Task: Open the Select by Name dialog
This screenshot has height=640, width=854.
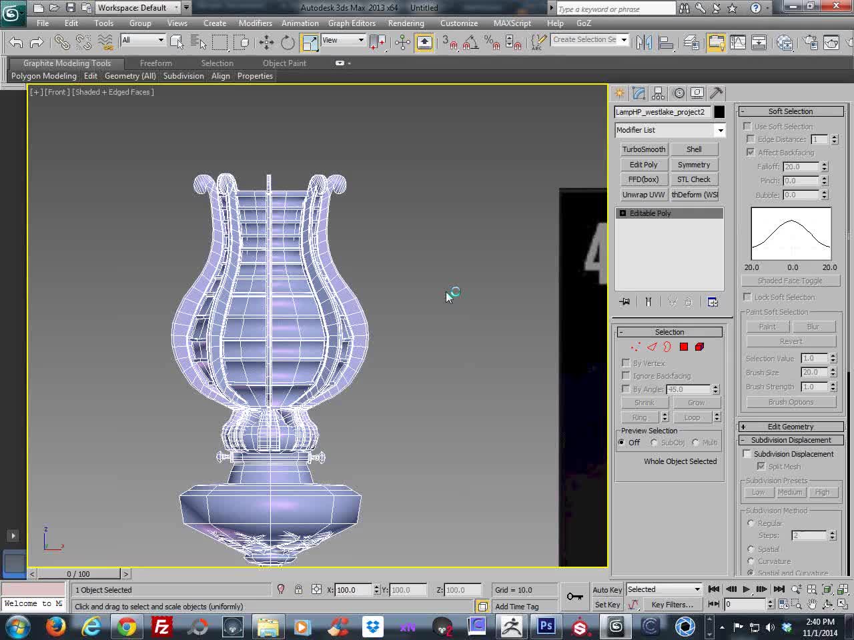Action: point(199,42)
